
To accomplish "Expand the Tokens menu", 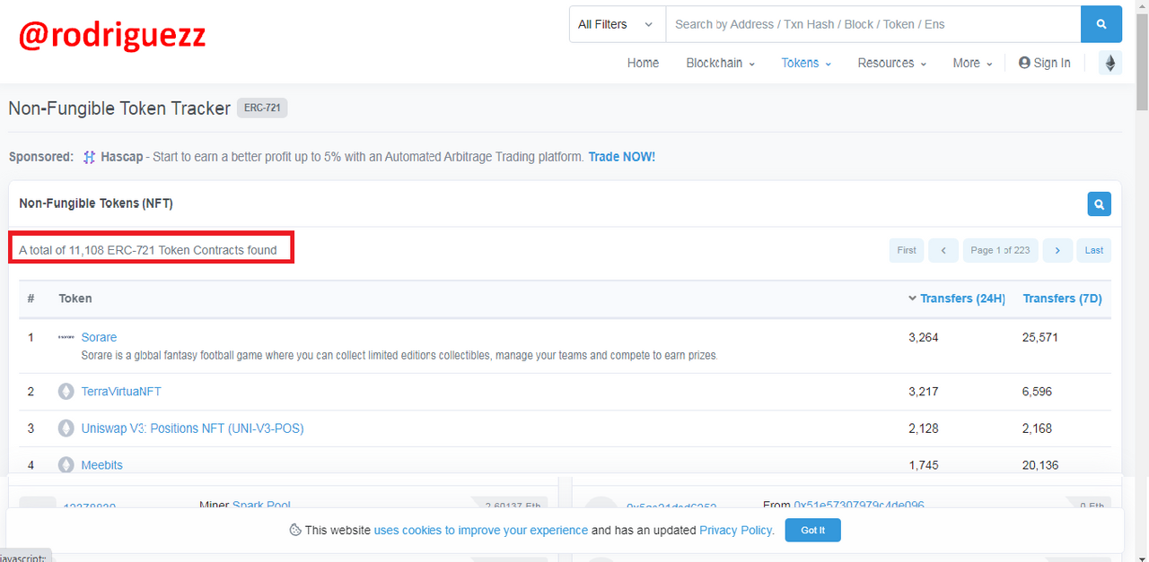I will (806, 63).
